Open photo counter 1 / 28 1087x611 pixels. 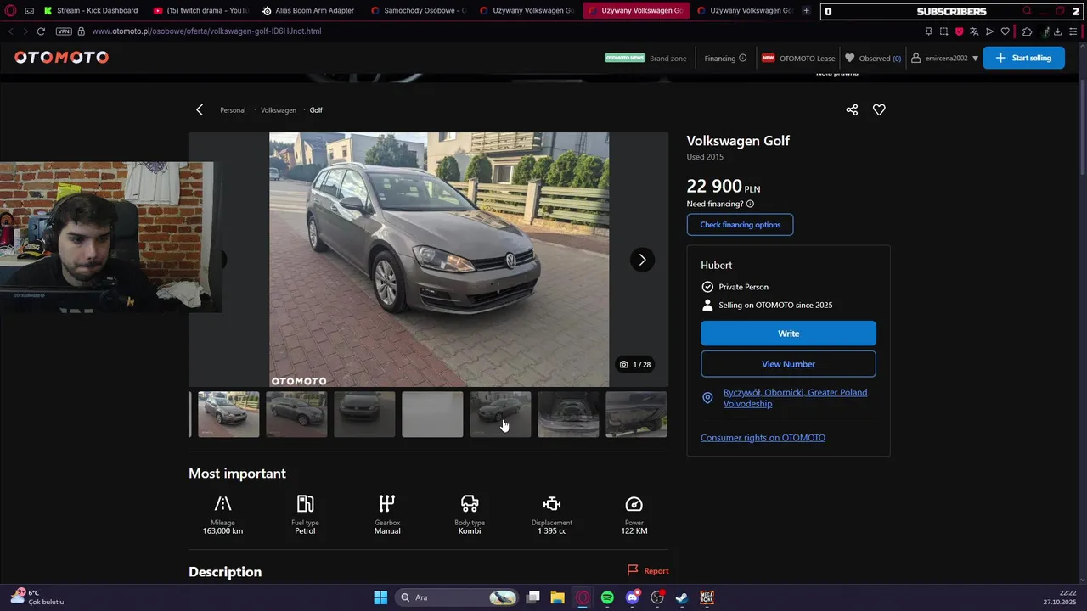635,365
